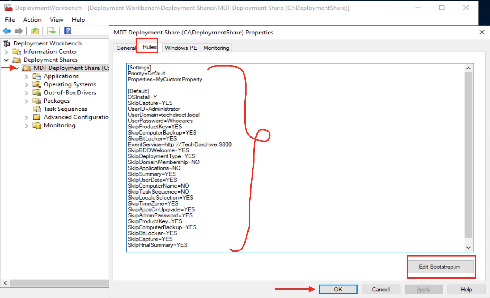Click the 'Properties=MyCustomProperty' rules line
Image resolution: width=490 pixels, height=298 pixels.
point(165,79)
